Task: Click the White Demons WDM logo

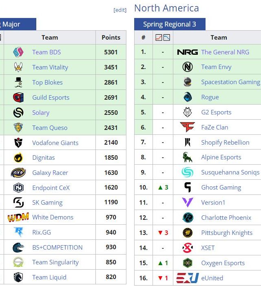Action: pos(18,217)
